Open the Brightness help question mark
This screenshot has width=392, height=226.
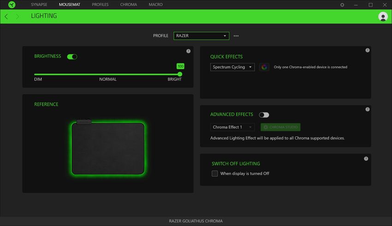point(188,51)
